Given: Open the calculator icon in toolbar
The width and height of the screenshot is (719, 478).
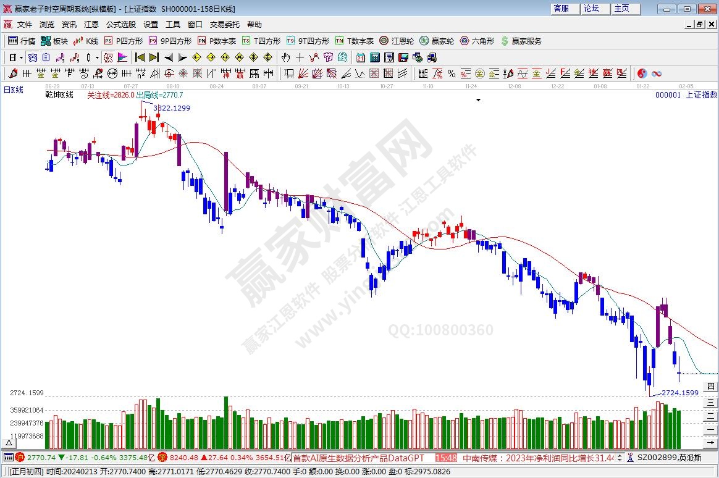Looking at the screenshot, I should pos(374,57).
